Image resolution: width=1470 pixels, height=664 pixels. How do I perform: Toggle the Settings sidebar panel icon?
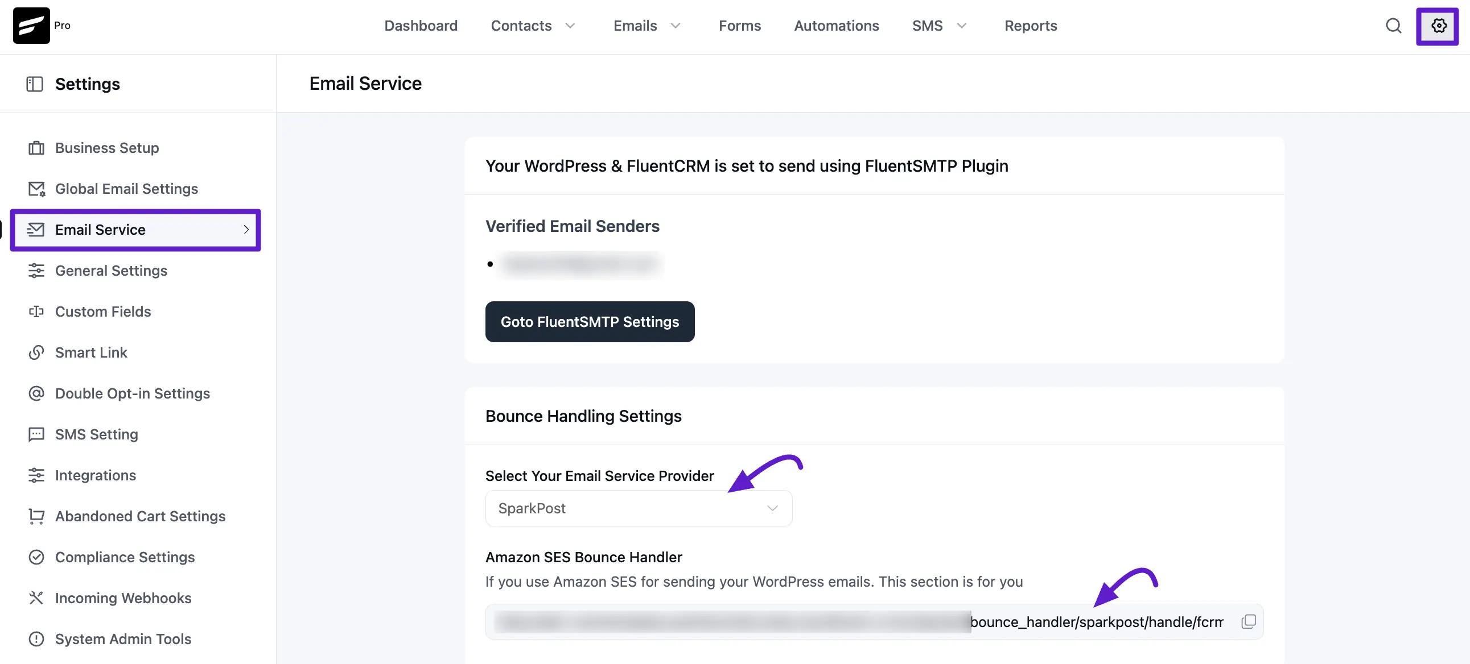pos(35,84)
